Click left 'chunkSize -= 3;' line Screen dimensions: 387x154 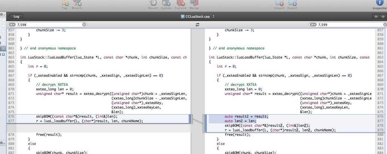pyautogui.click(x=51, y=30)
